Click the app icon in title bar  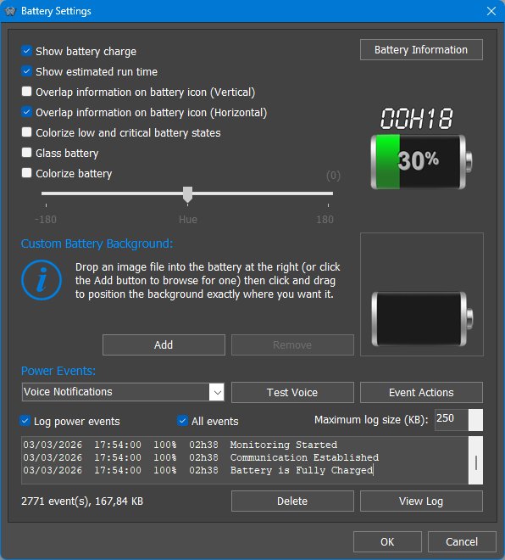10,11
